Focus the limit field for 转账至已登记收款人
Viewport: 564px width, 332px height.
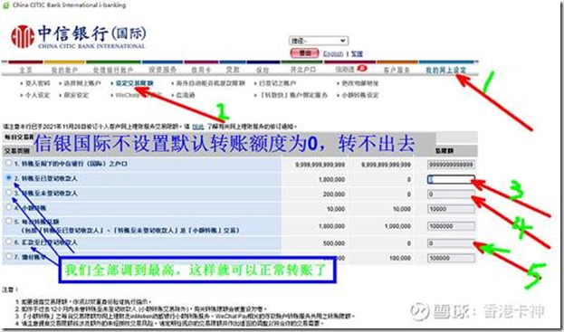point(451,179)
